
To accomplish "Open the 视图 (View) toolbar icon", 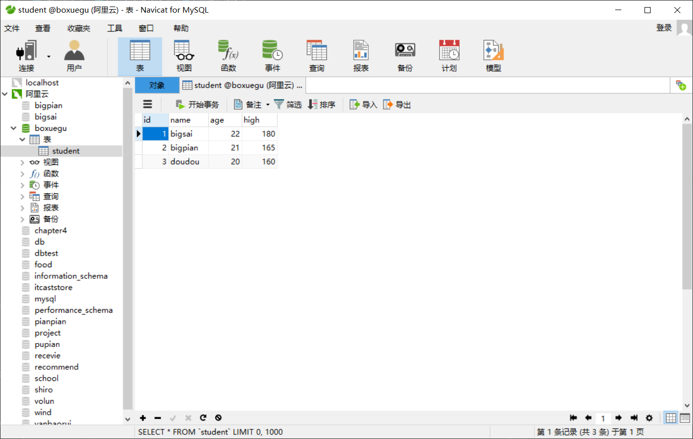I will pos(184,56).
